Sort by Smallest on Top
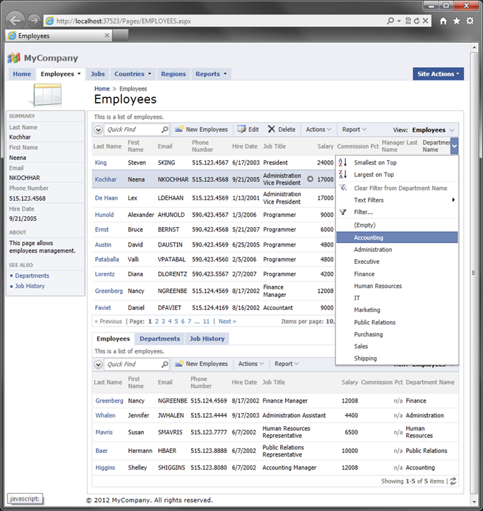The image size is (483, 511). coord(375,162)
